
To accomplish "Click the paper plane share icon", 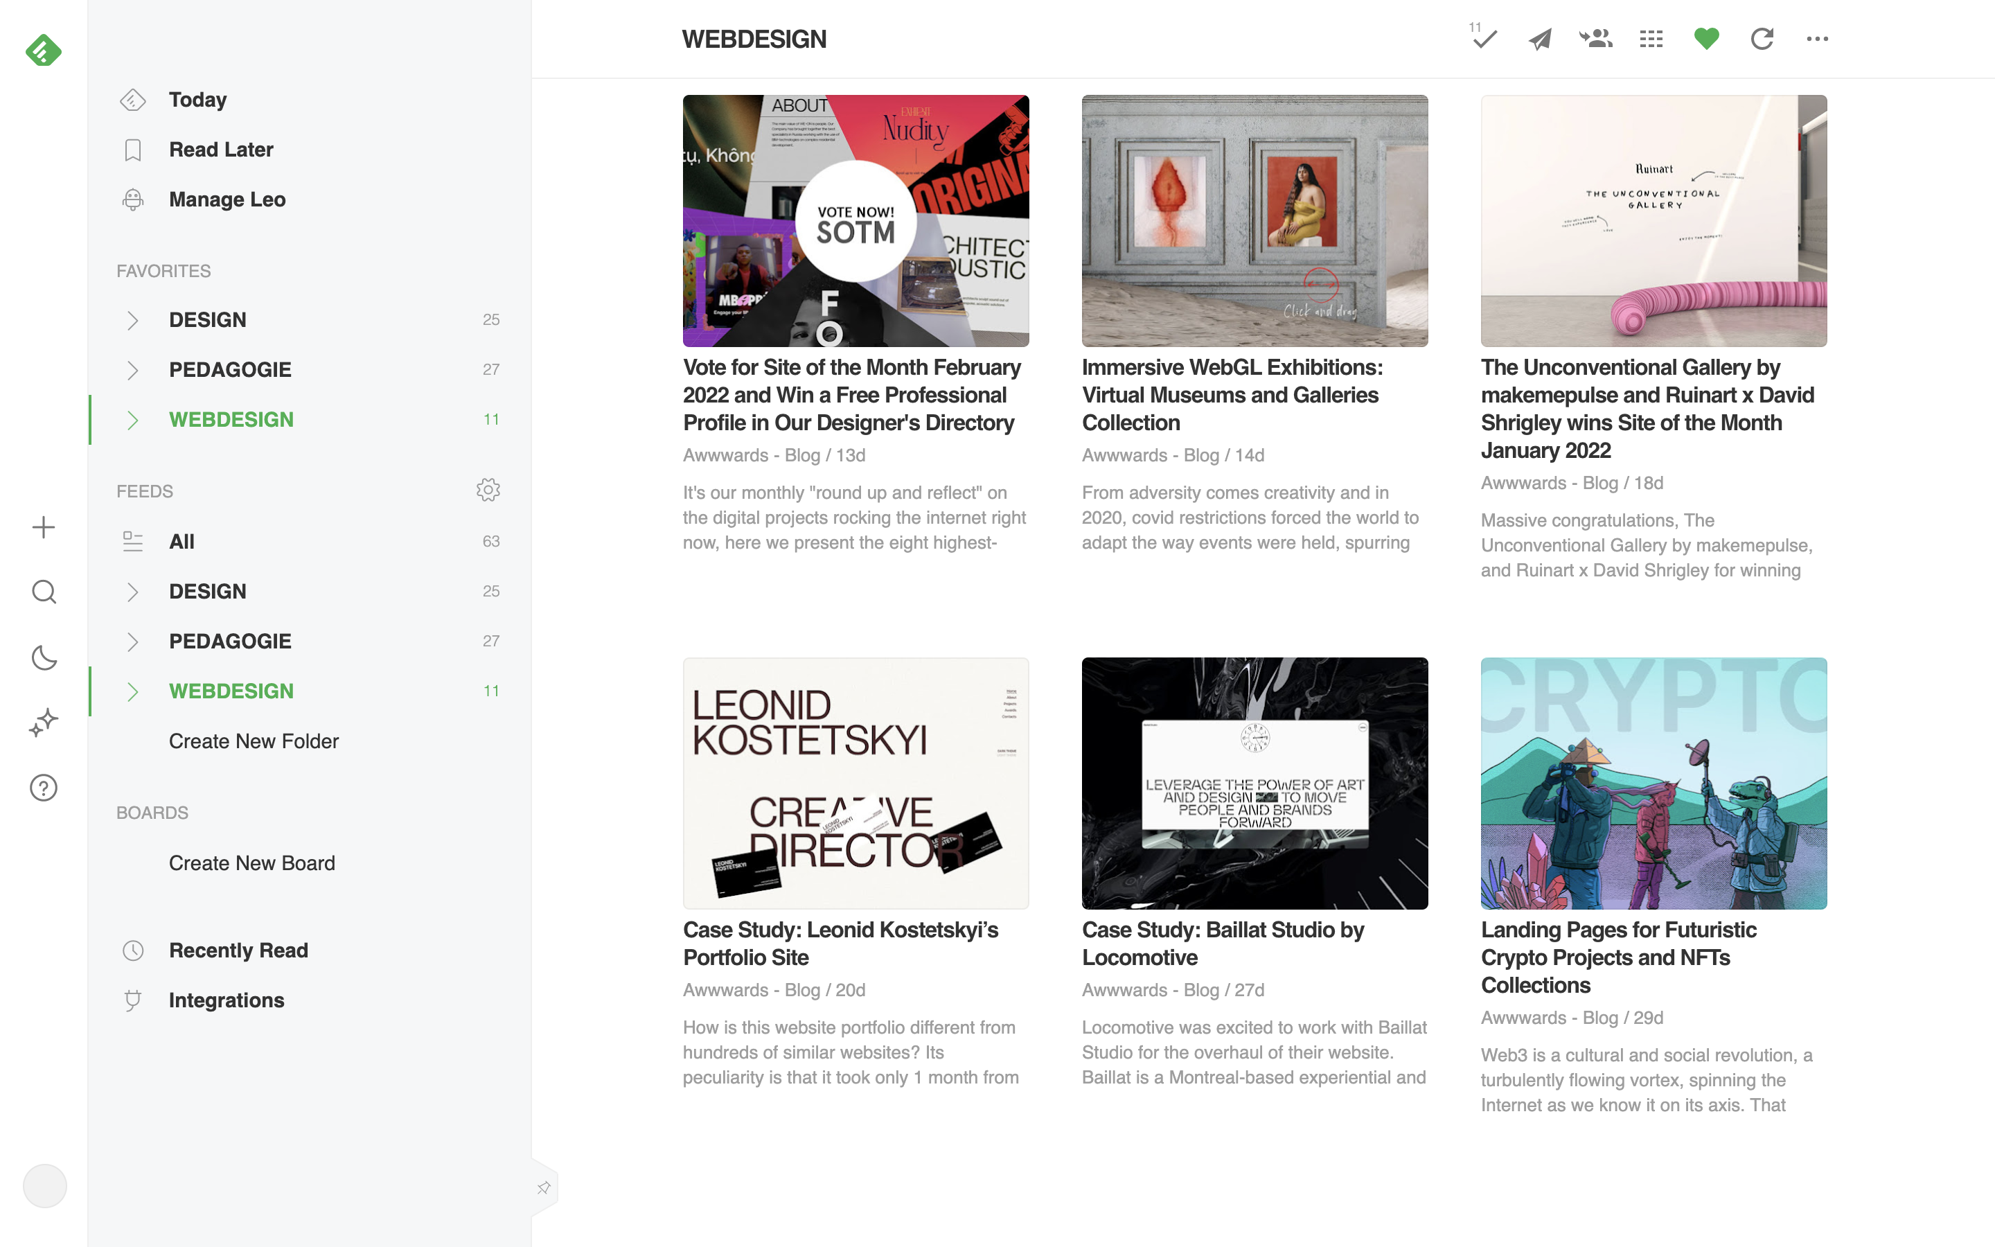I will [x=1539, y=39].
